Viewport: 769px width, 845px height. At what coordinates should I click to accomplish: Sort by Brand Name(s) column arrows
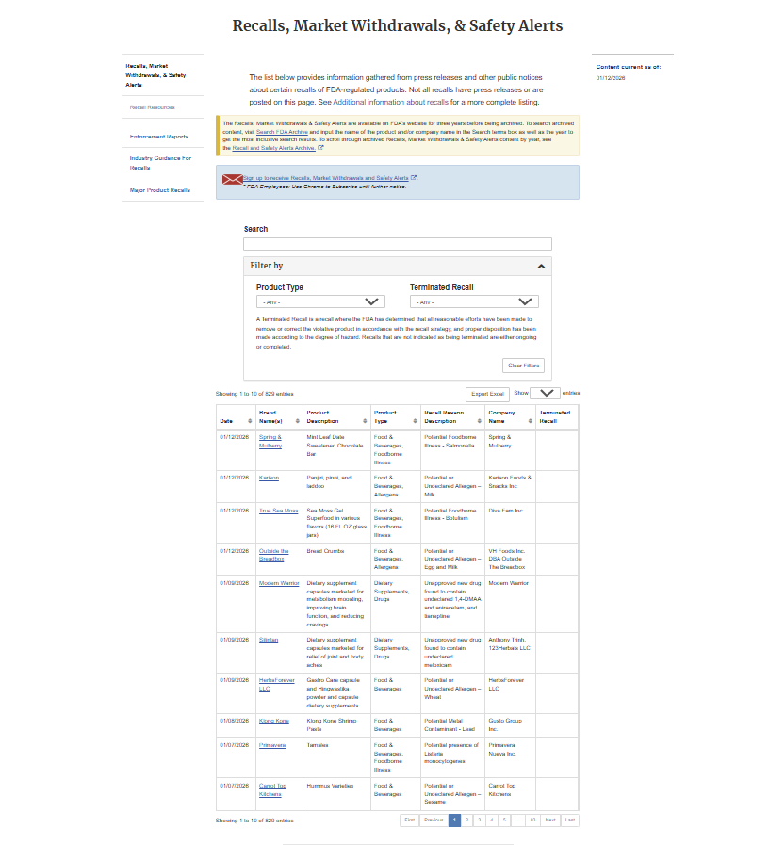tap(297, 421)
